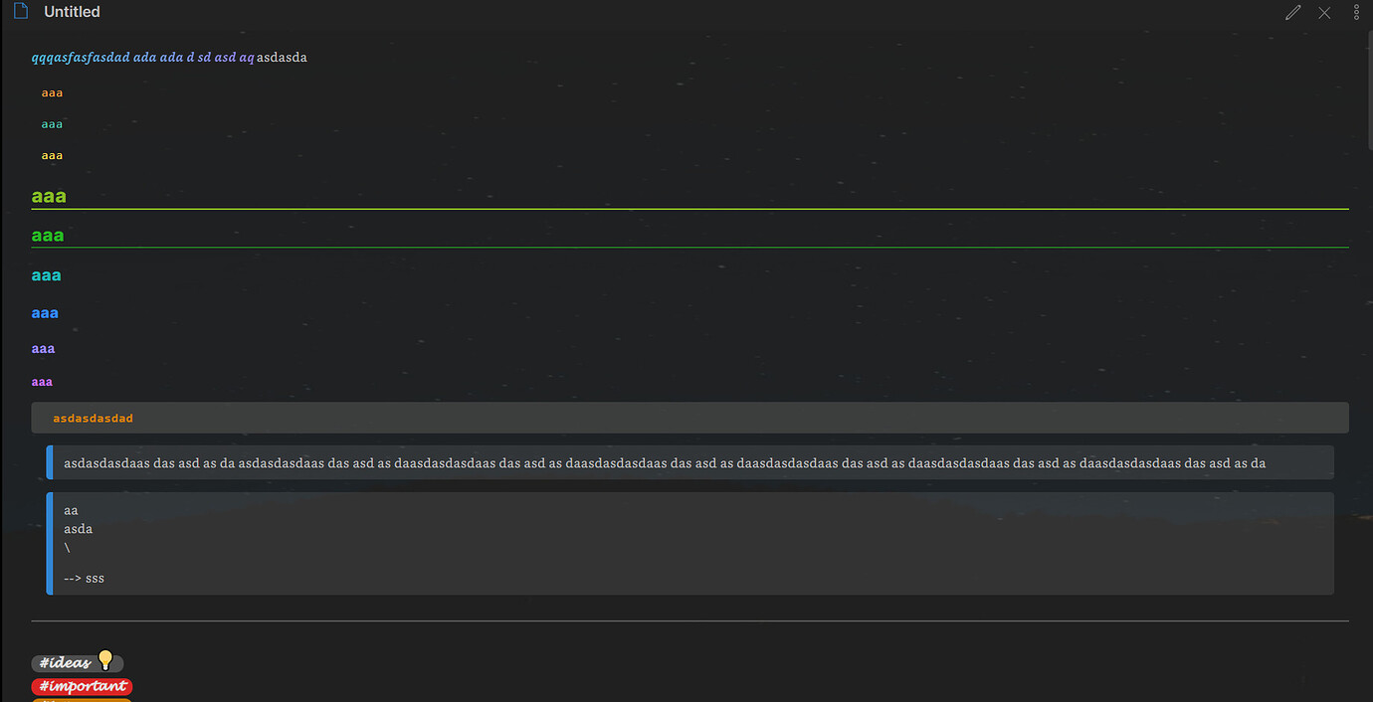Click the italic blue qqqasfasfasdad text
1373x702 pixels.
[x=81, y=58]
